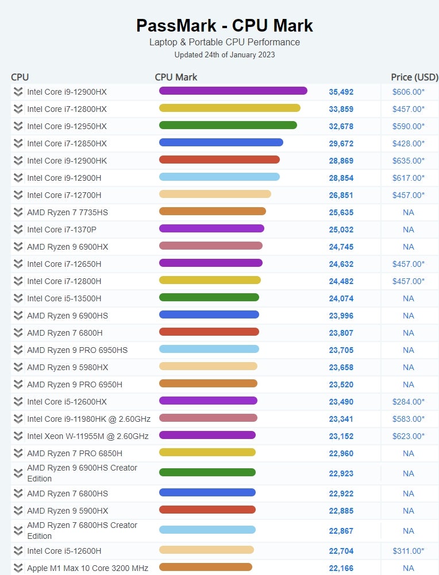Open the AMD Ryzen 9 PRO 6950HS link

[x=78, y=350]
